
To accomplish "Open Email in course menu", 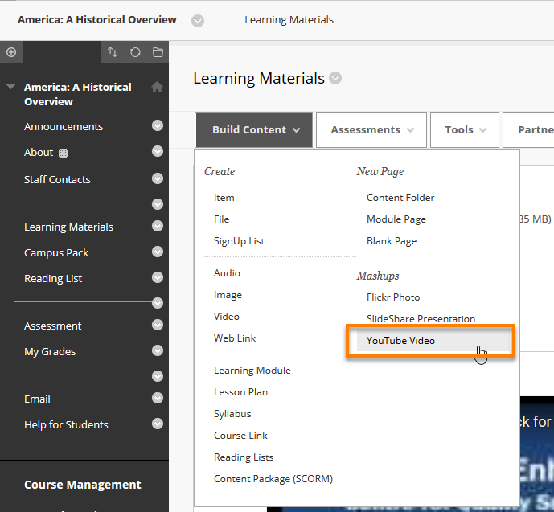I will [x=37, y=399].
